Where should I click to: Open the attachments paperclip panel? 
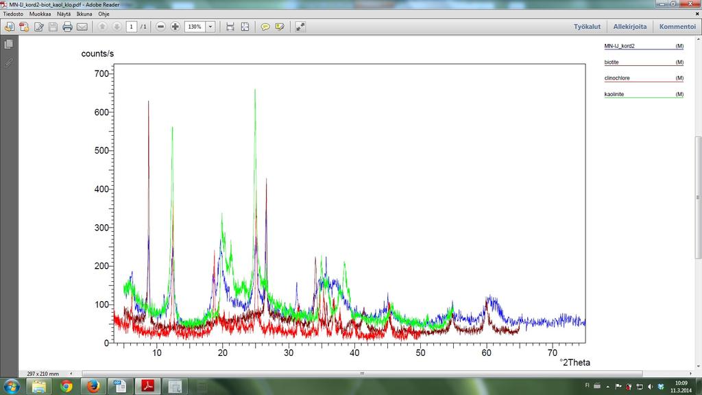(8, 62)
